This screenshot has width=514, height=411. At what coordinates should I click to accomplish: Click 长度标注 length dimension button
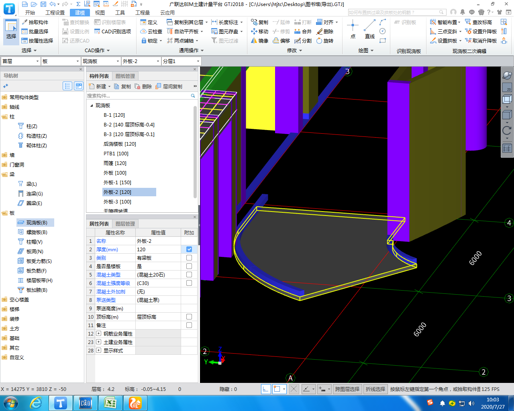[227, 22]
